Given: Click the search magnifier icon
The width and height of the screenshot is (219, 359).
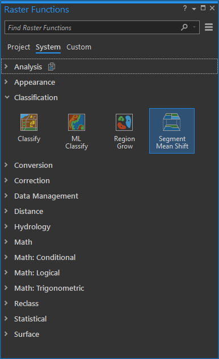Looking at the screenshot, I should pyautogui.click(x=184, y=27).
